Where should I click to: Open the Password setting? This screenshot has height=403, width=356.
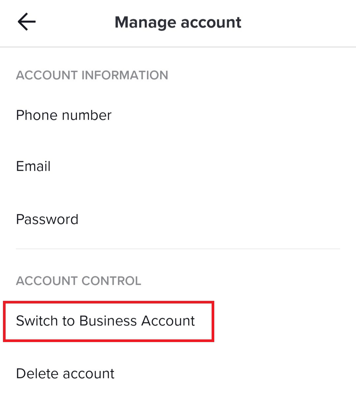pyautogui.click(x=47, y=219)
